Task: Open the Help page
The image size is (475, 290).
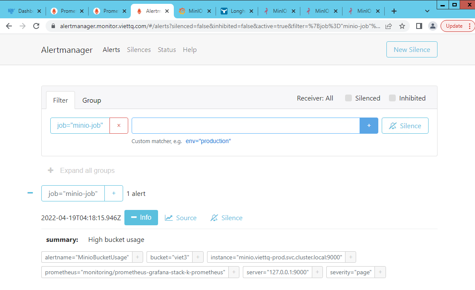Action: tap(190, 50)
